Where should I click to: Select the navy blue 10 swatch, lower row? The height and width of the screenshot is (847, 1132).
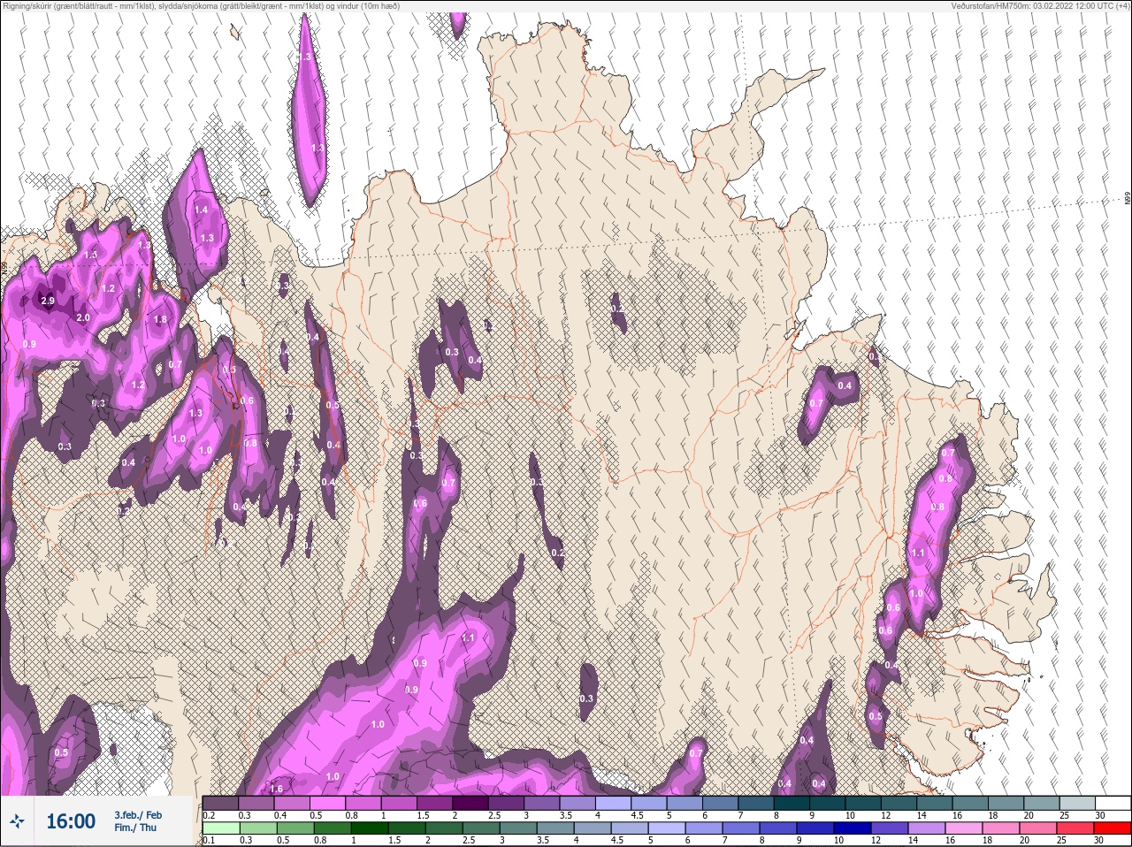click(x=853, y=828)
